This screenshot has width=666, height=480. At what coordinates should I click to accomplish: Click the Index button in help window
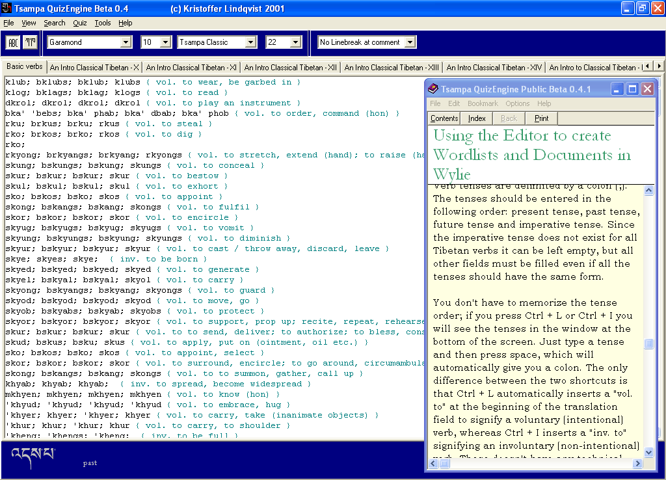coord(477,118)
